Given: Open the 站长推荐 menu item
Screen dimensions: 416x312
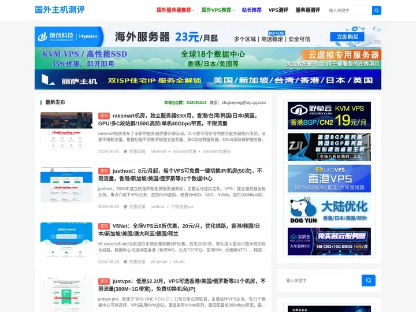Looking at the screenshot, I should [x=251, y=10].
